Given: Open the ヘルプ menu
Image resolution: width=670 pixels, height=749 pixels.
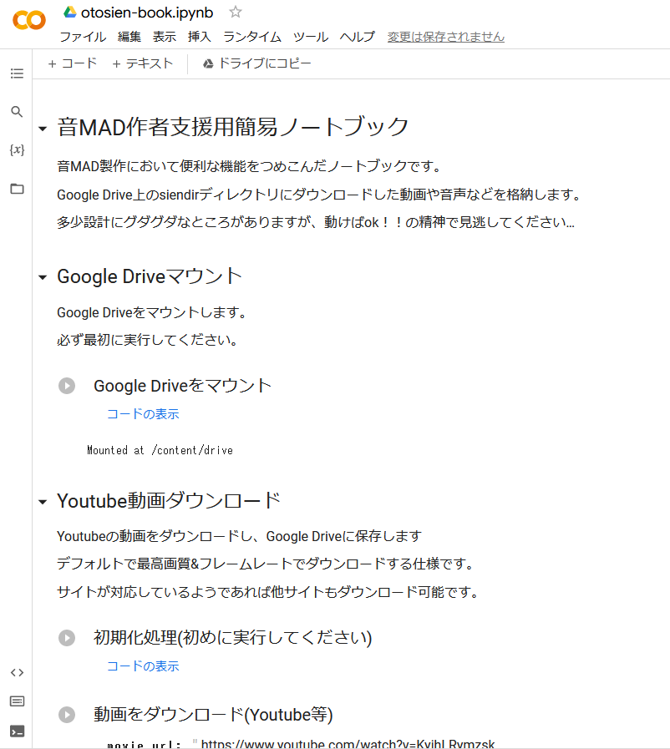Looking at the screenshot, I should tap(357, 37).
